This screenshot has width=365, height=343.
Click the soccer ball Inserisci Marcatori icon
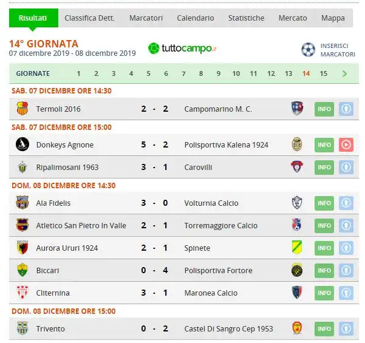pos(308,50)
